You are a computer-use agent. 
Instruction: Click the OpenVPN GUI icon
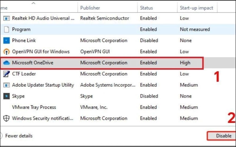(6, 52)
